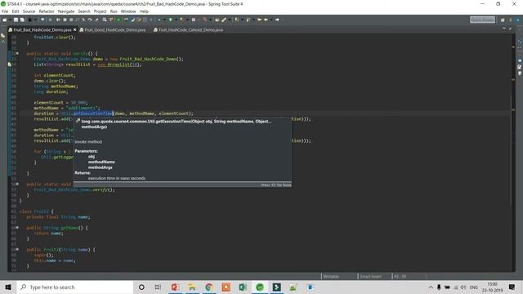This screenshot has height=294, width=523.
Task: Click the Suspend (pause) debug icon
Action: click(65, 20)
